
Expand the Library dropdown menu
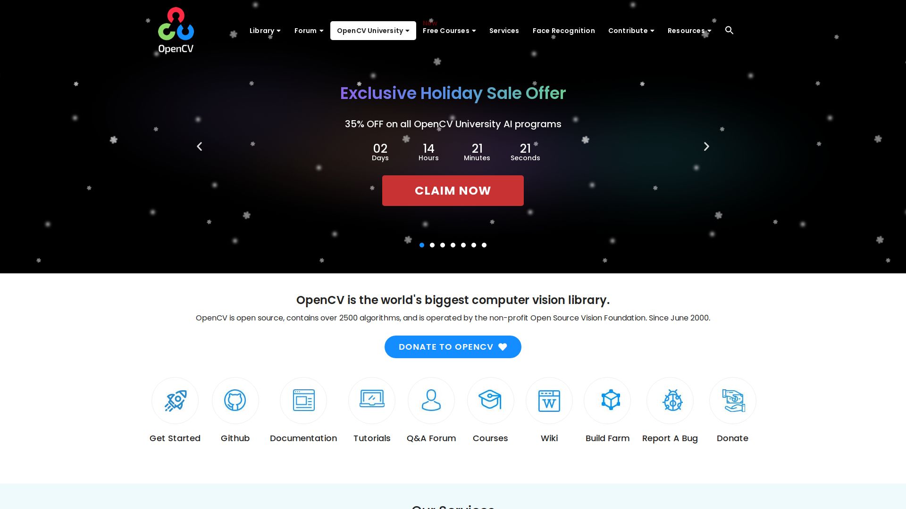[265, 31]
